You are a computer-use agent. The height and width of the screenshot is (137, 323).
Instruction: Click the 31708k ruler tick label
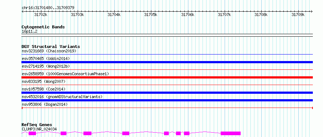(x=261, y=15)
